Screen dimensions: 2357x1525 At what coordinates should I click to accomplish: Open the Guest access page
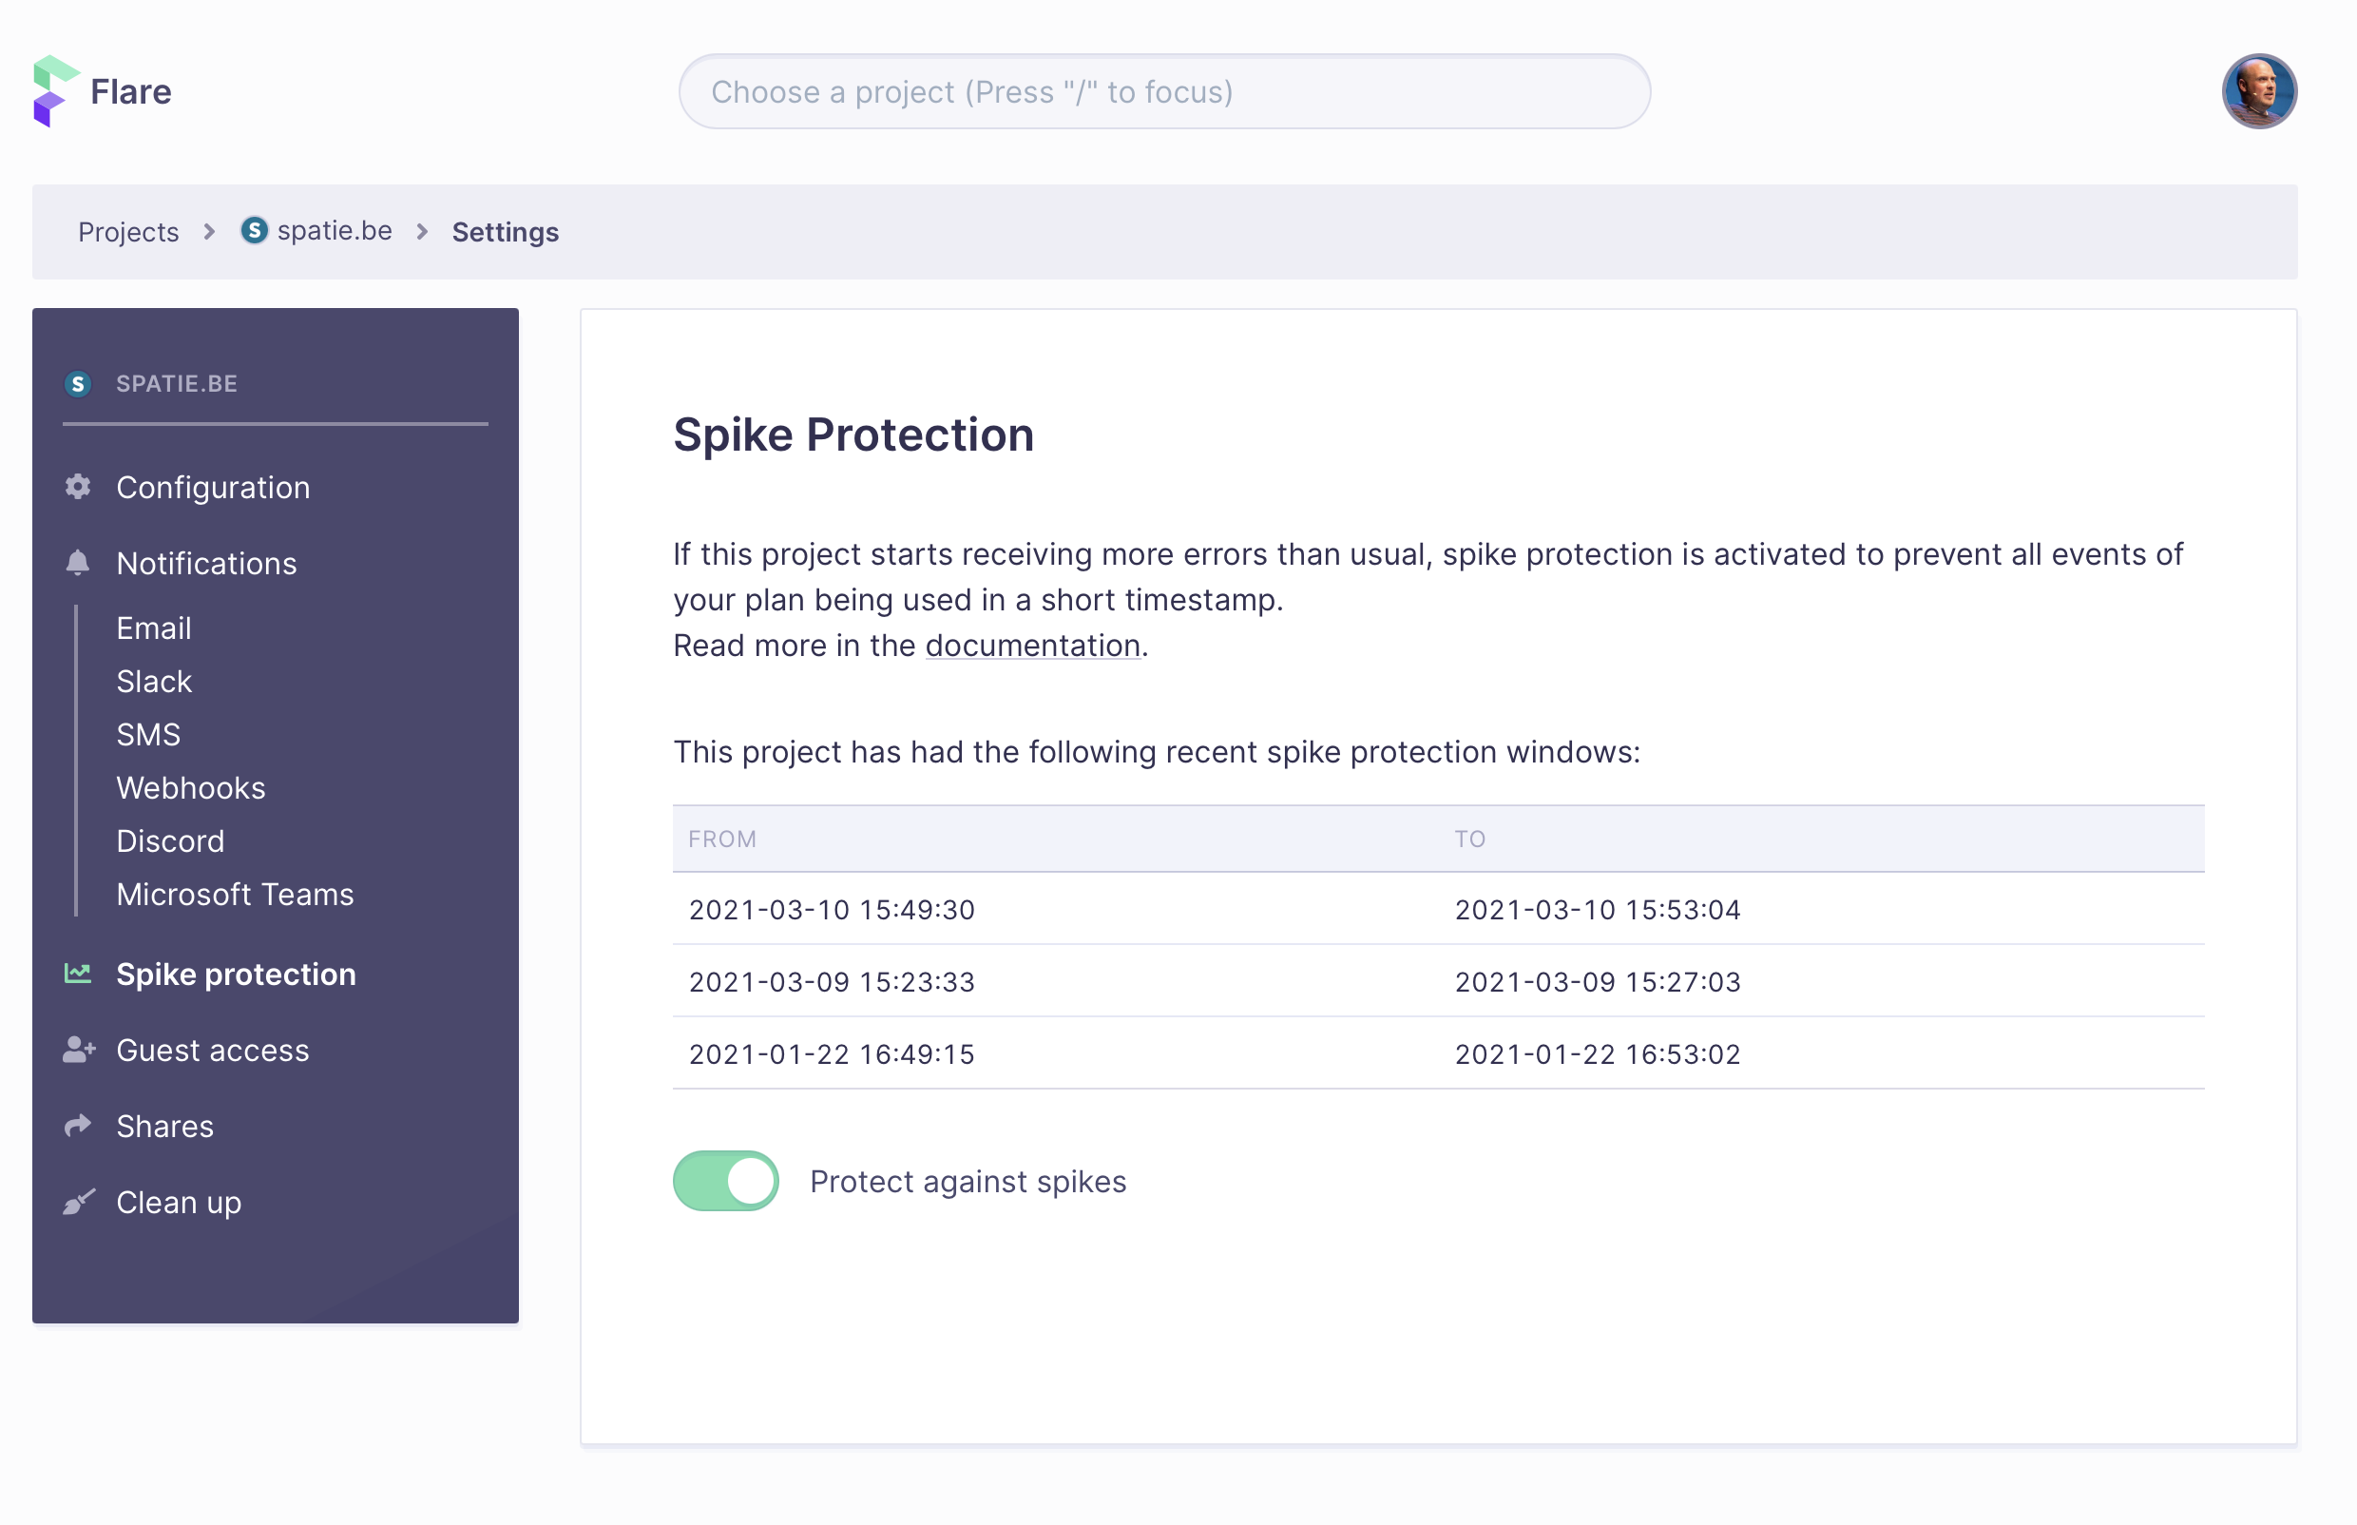pos(213,1051)
